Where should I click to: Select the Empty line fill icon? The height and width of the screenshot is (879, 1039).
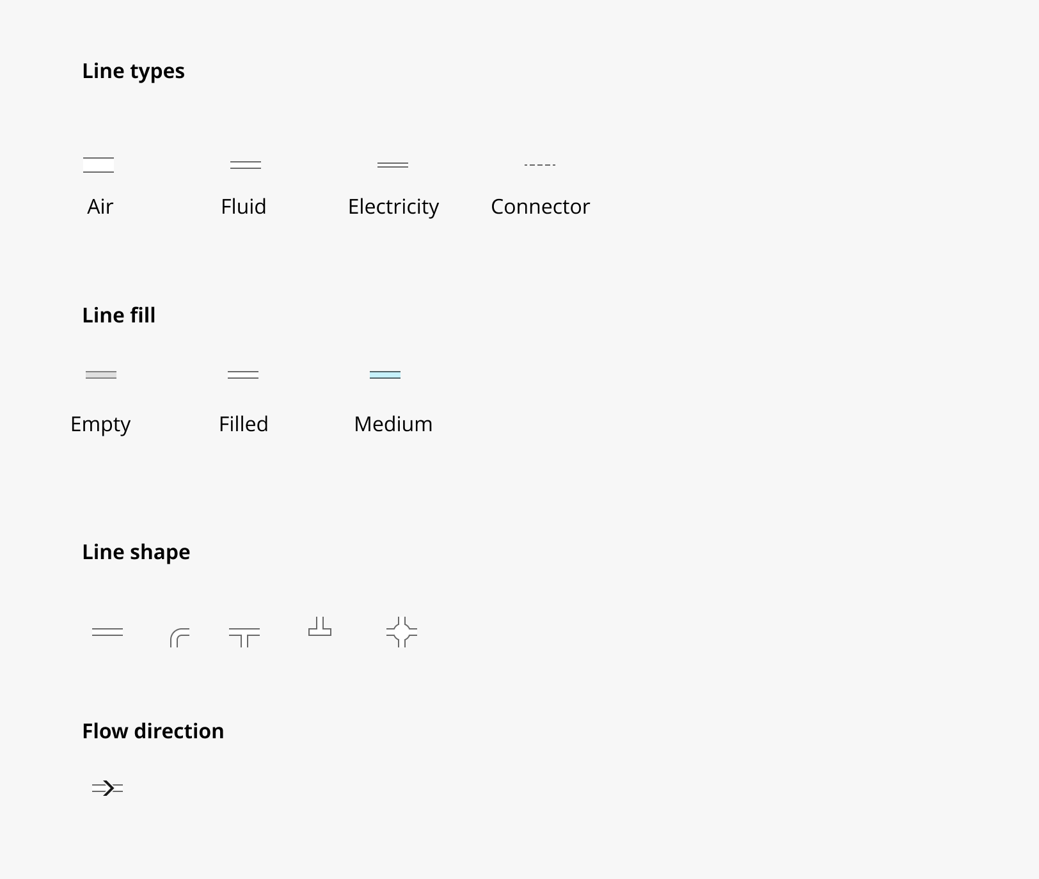click(x=101, y=375)
